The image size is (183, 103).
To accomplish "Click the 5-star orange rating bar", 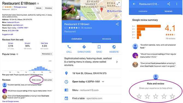I will coord(149,26).
